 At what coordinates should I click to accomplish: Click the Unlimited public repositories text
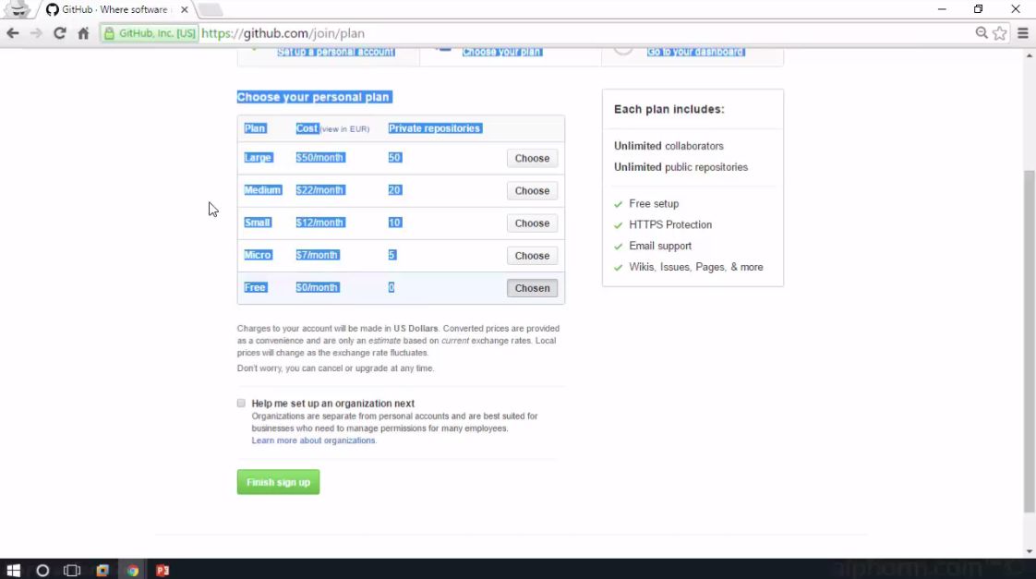click(x=681, y=167)
